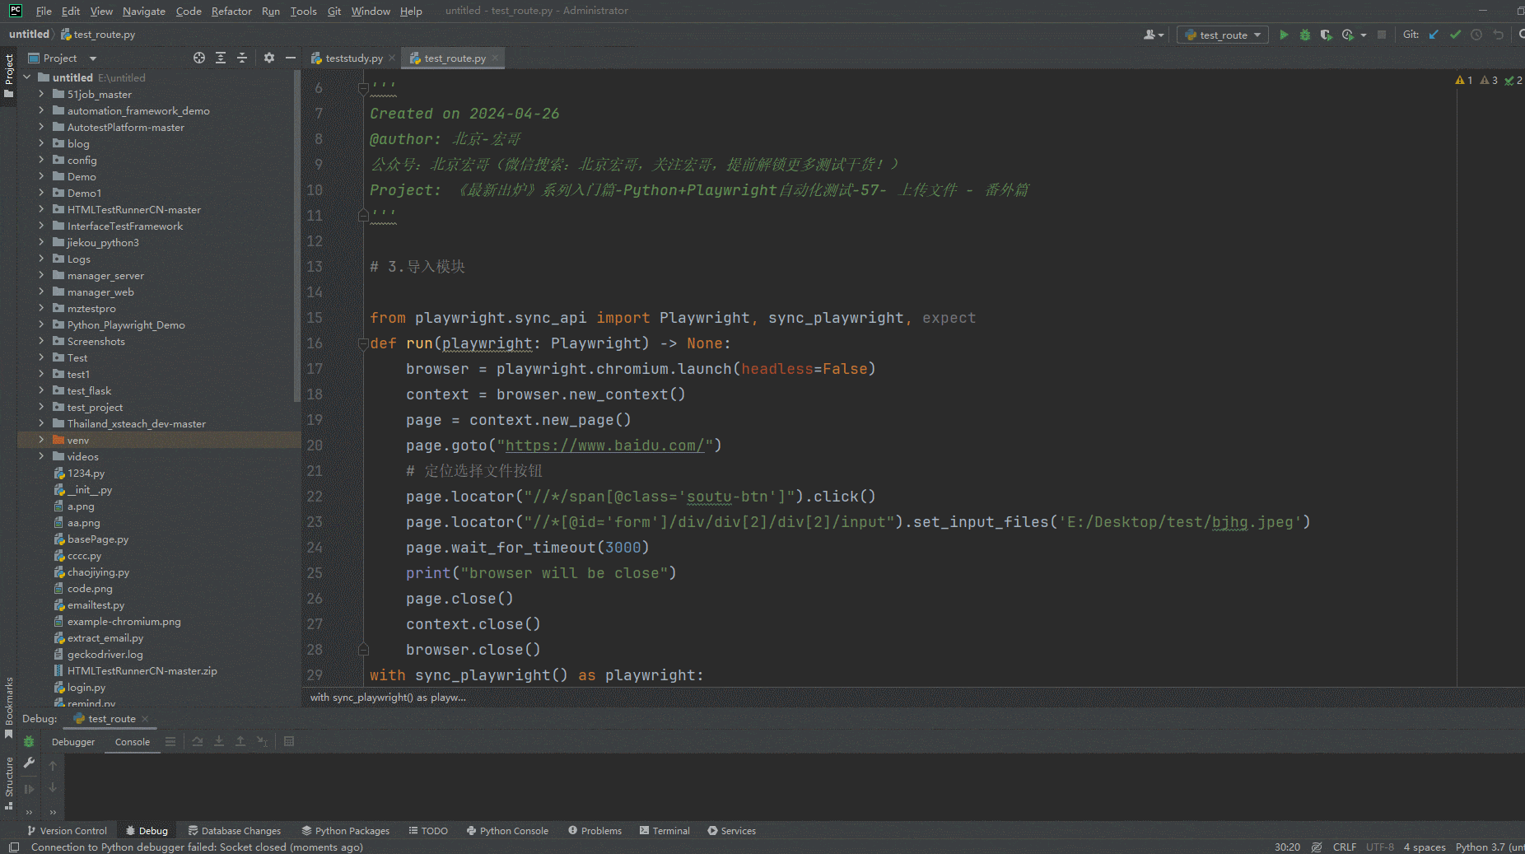The height and width of the screenshot is (854, 1525).
Task: Open the baidu.com link in code
Action: click(x=604, y=446)
